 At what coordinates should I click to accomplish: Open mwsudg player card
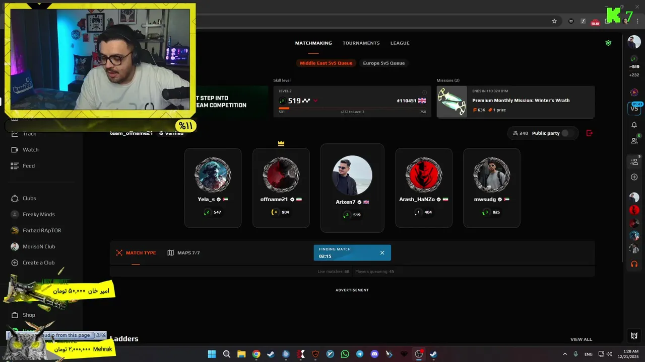pos(492,188)
